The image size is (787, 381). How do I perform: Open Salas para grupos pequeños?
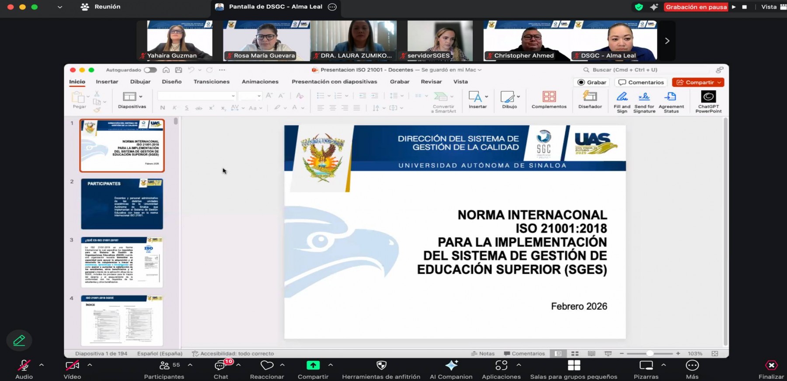coord(574,369)
